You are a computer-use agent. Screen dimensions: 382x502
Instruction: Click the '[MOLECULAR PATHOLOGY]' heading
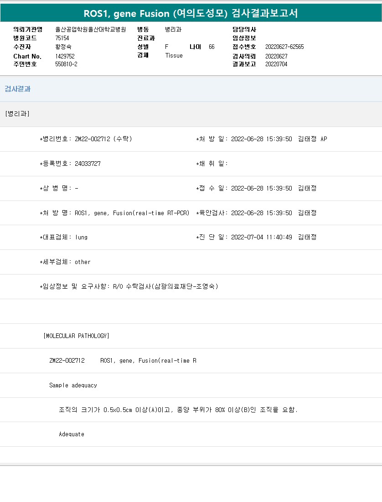coord(76,336)
